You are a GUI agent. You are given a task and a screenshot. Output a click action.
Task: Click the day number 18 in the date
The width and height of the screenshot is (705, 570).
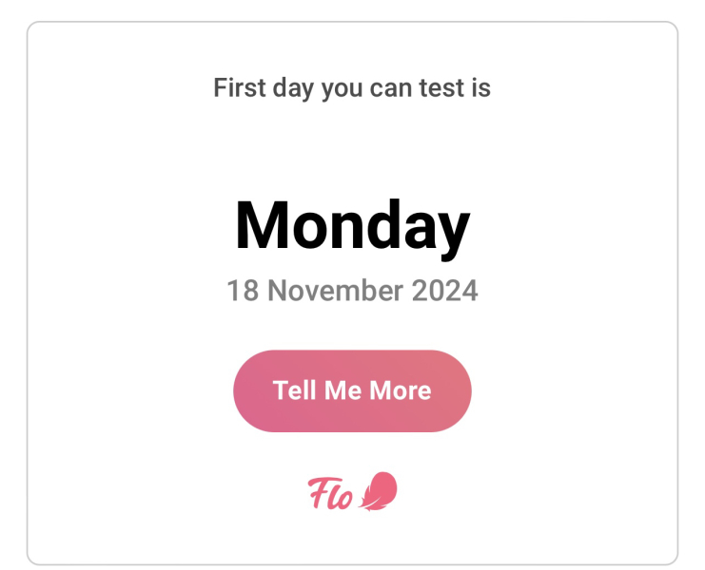tap(242, 290)
